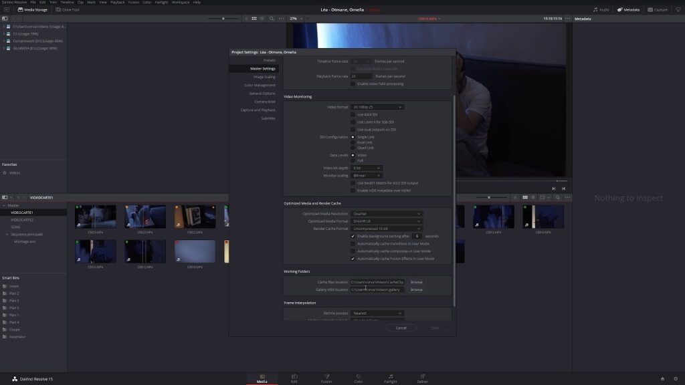Switch media pool to thumbnail view
Screen dimensions: 685x385
525,197
